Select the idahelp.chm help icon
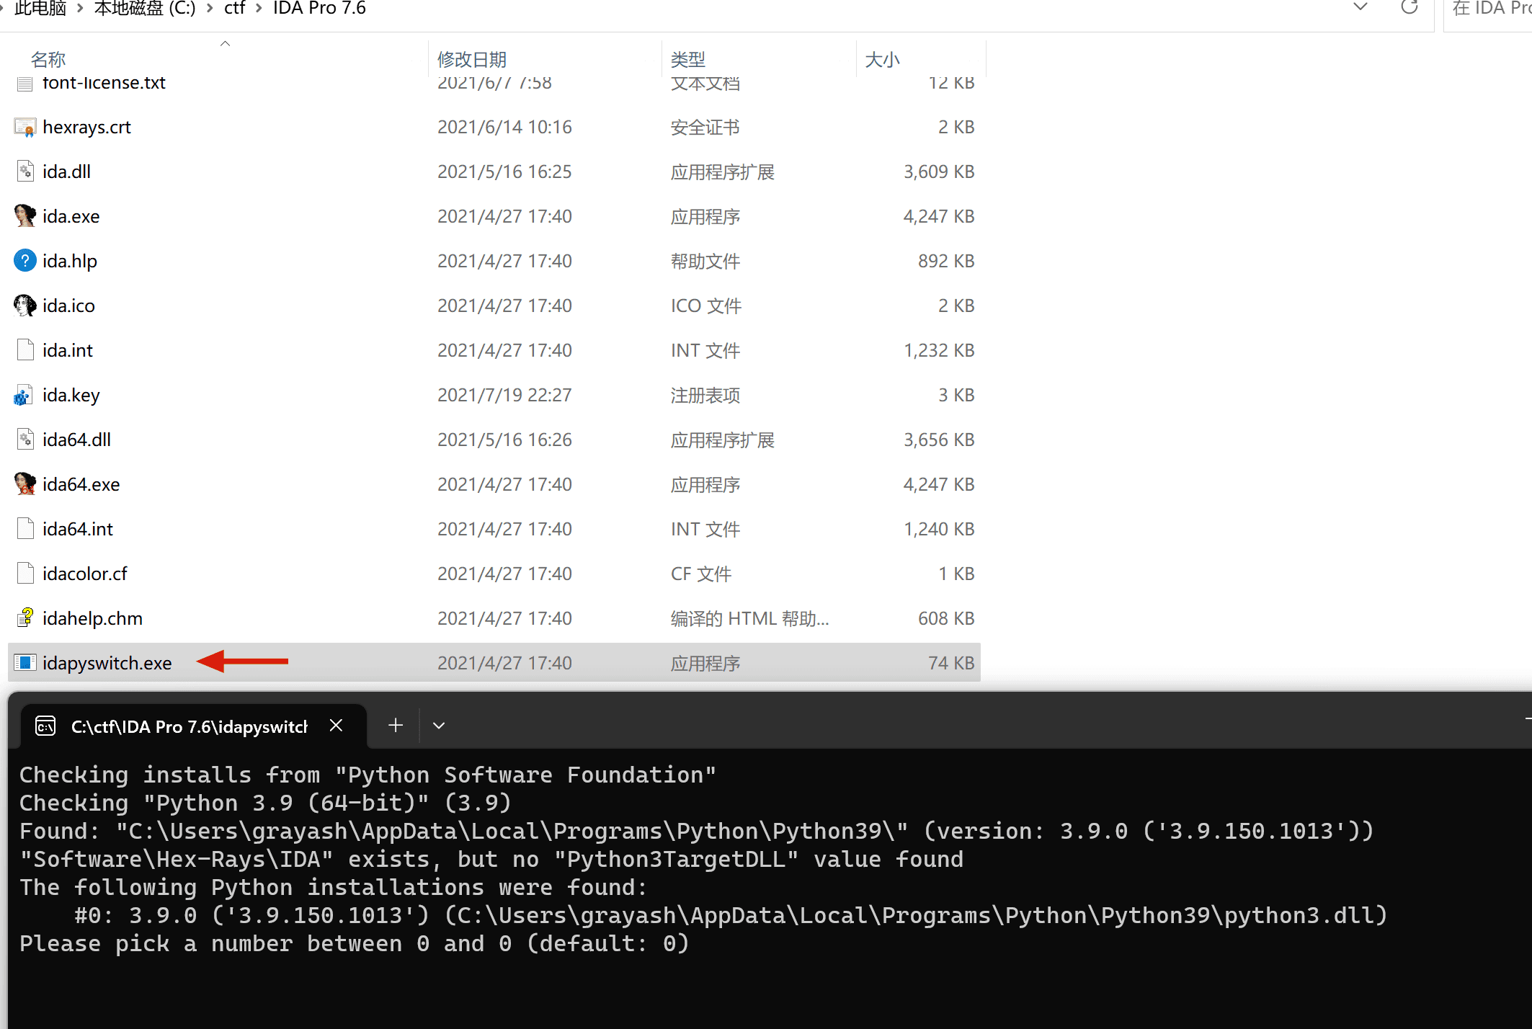Viewport: 1532px width, 1029px height. point(25,618)
